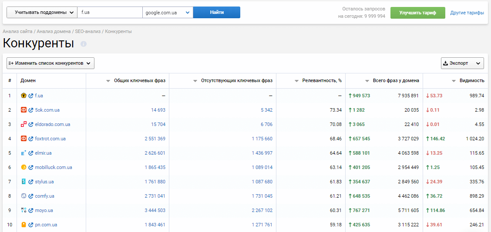Open external link icon for elmir.ua
The width and height of the screenshot is (491, 232).
point(30,153)
